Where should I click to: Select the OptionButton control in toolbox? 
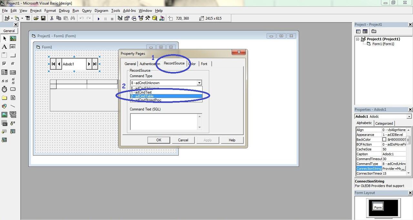(13, 64)
